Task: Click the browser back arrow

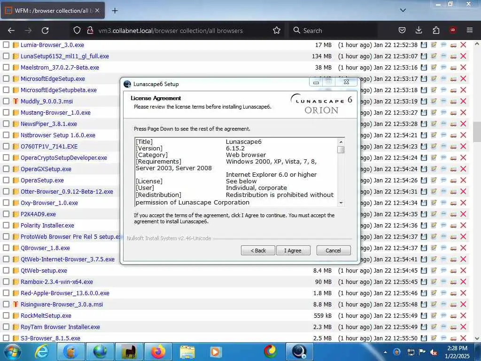Action: tap(11, 31)
